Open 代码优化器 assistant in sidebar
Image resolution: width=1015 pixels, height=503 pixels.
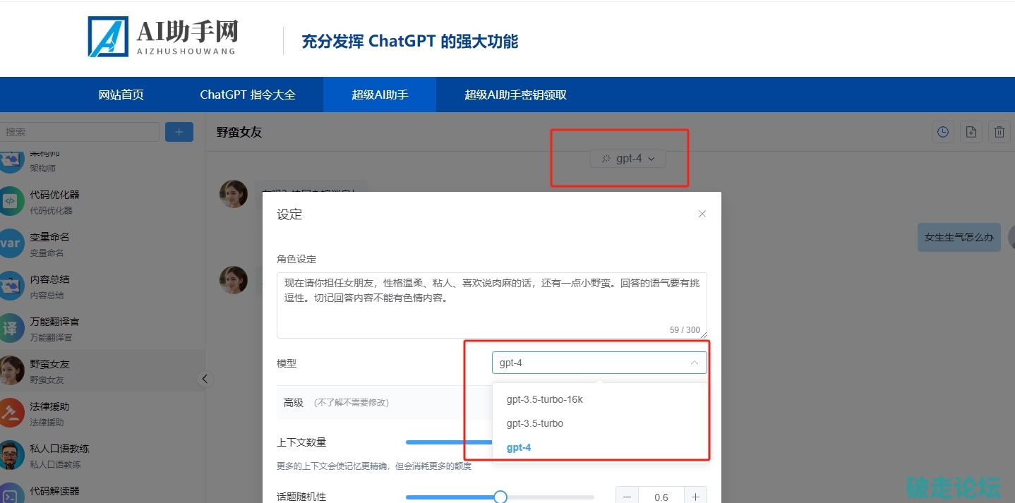coord(54,201)
